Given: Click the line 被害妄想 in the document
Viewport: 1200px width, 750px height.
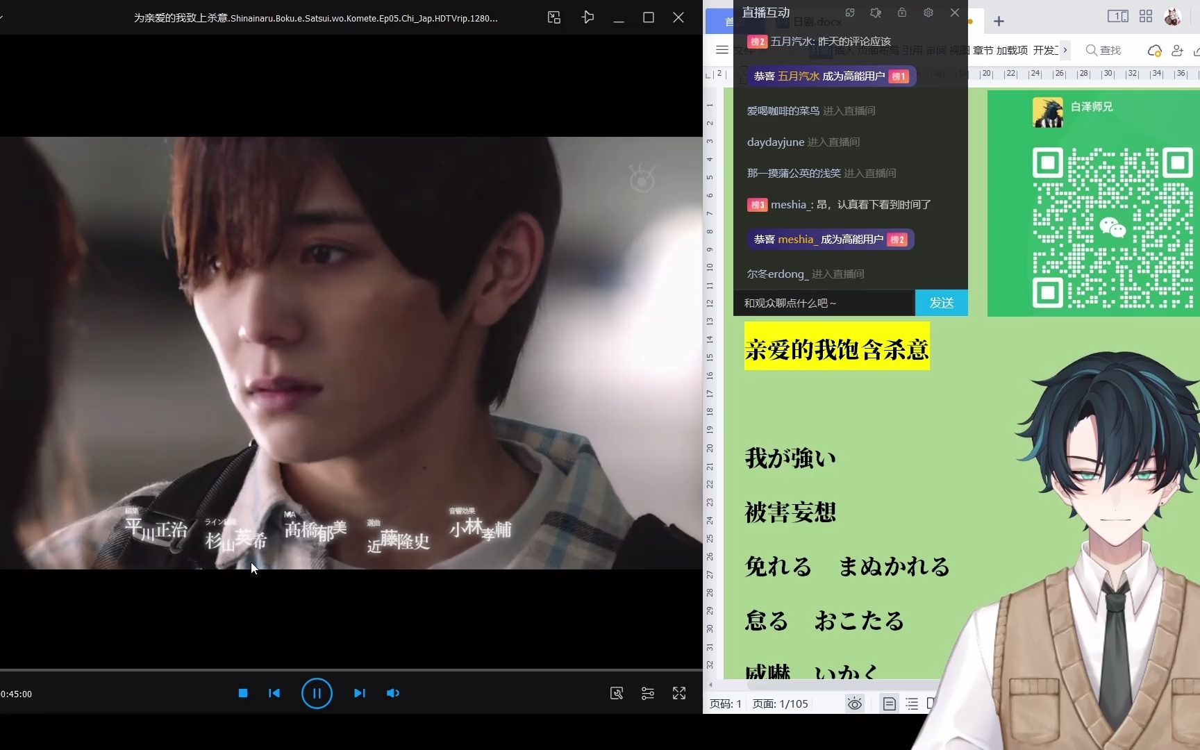Looking at the screenshot, I should click(x=790, y=512).
